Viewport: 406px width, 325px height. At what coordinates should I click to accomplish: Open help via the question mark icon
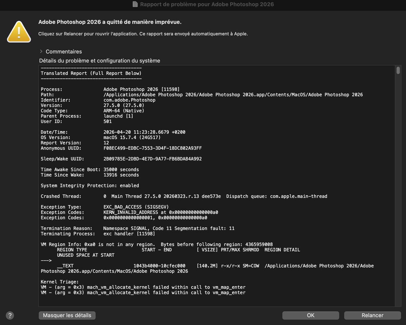tap(10, 316)
